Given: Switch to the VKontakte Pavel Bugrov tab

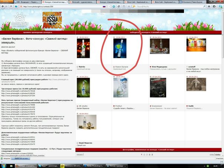Looking at the screenshot, I should pos(192,2).
